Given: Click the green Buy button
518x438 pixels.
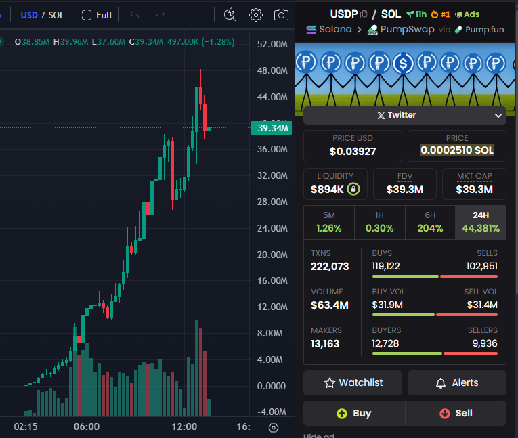Looking at the screenshot, I should (354, 413).
